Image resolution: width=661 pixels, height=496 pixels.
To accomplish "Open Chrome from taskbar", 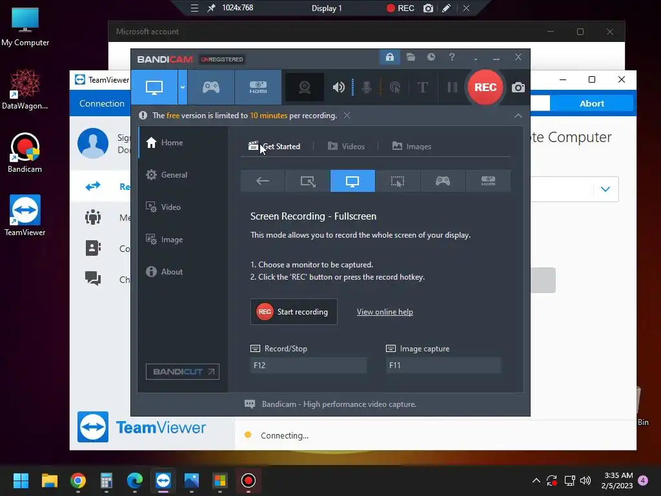I will (78, 480).
